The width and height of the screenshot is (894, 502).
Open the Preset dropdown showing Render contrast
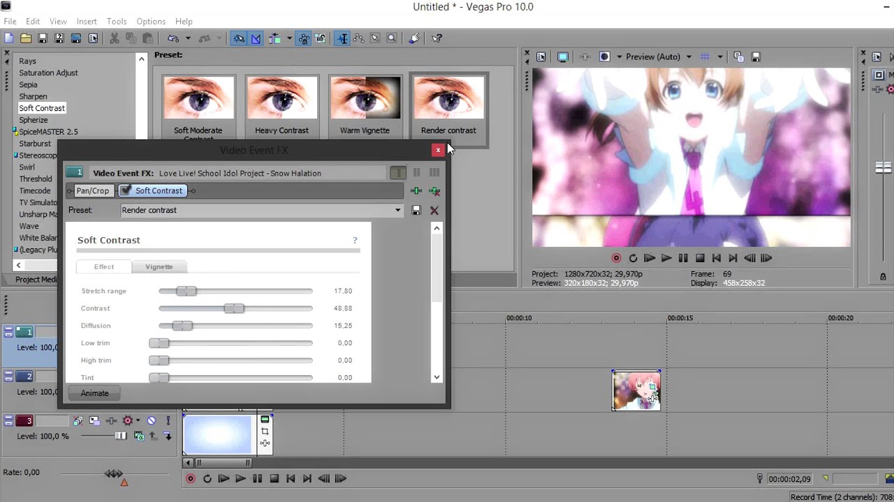pos(261,210)
